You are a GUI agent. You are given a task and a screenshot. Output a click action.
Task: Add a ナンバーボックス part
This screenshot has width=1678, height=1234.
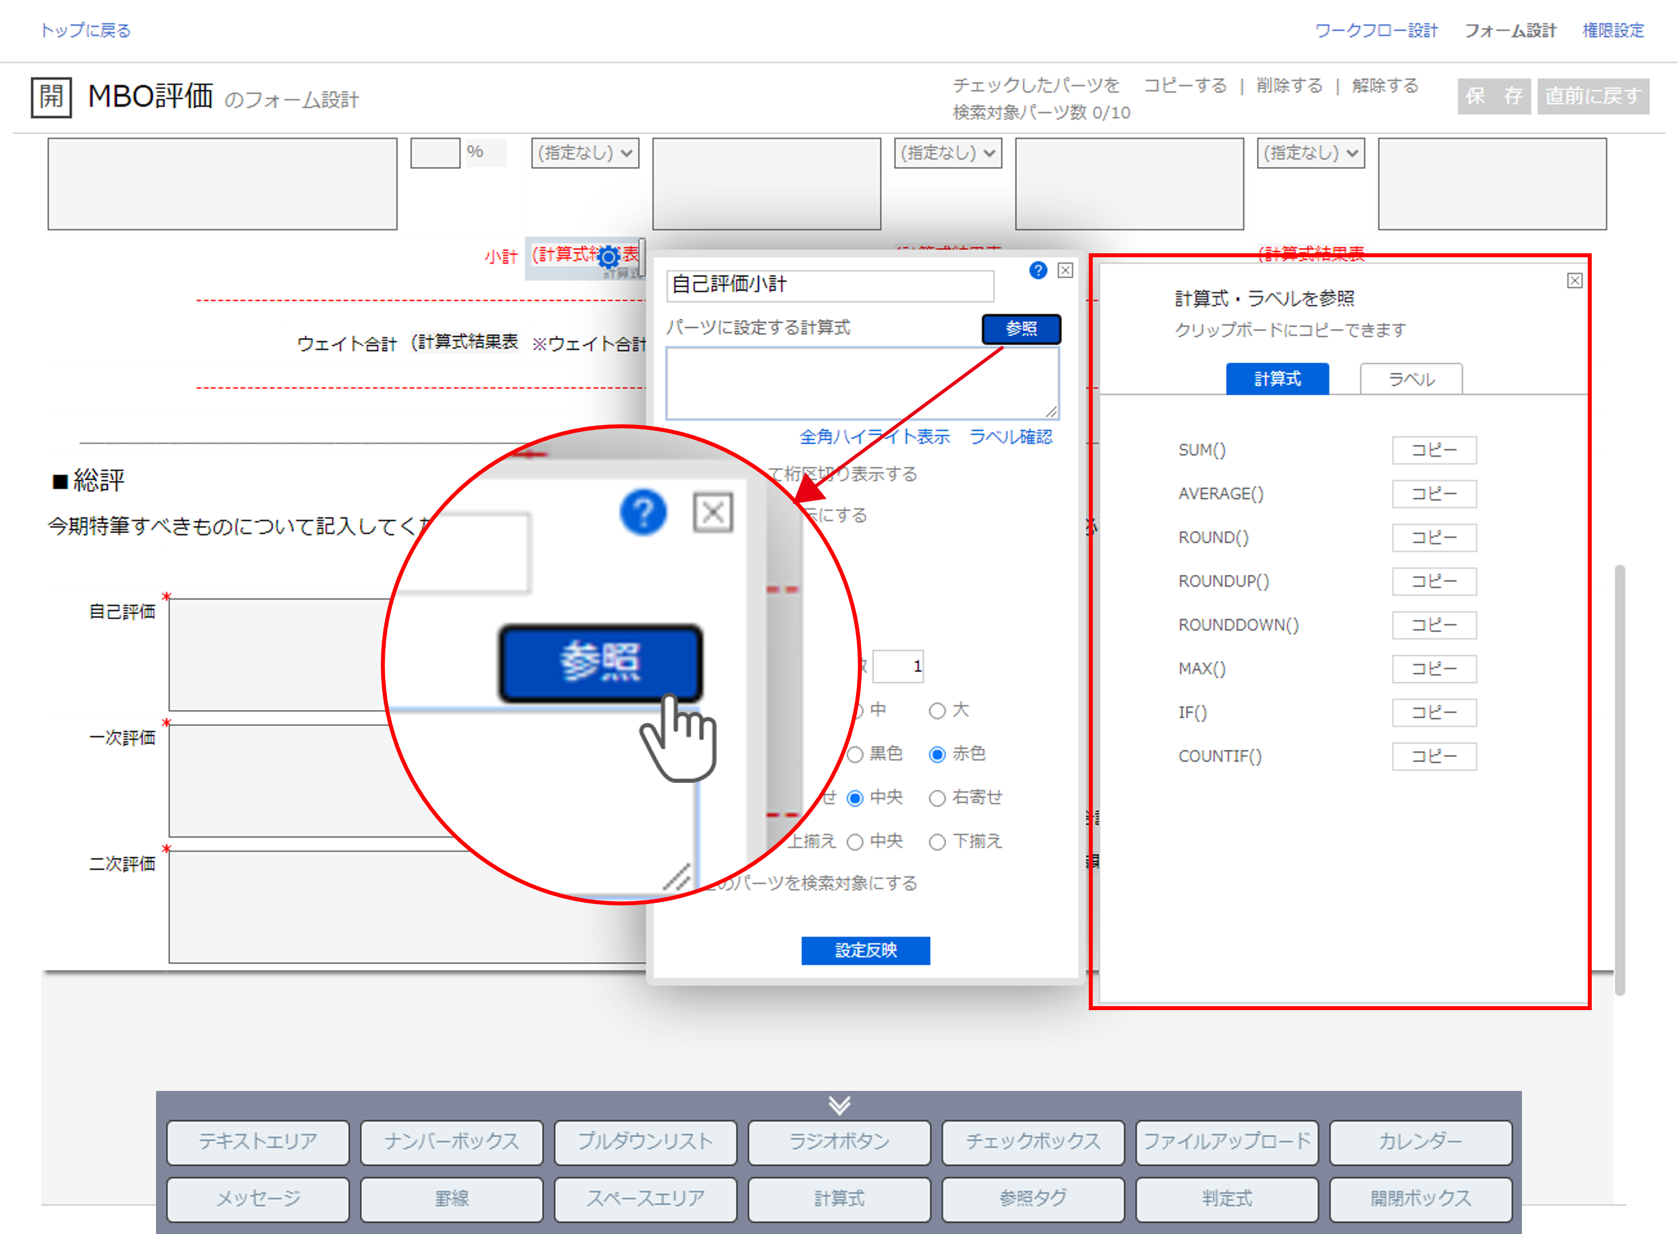pyautogui.click(x=452, y=1142)
